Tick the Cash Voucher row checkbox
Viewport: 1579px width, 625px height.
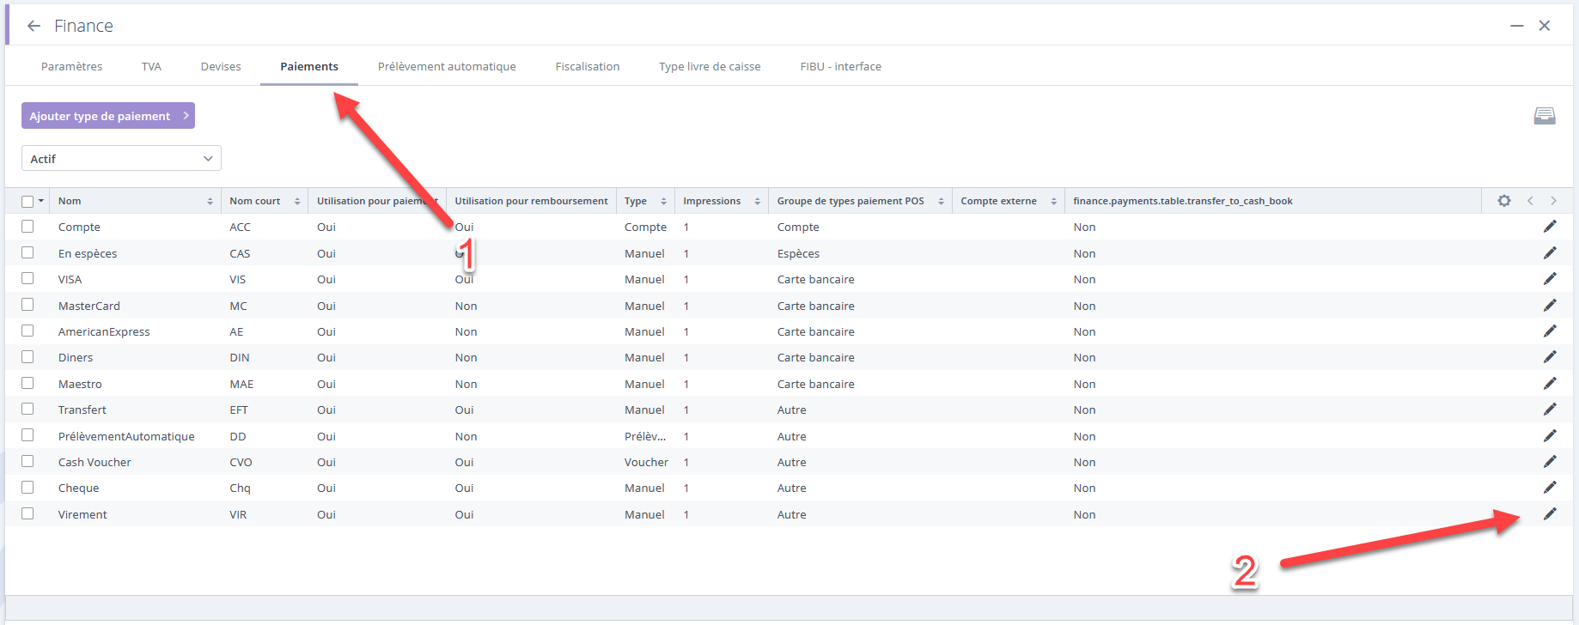(27, 461)
